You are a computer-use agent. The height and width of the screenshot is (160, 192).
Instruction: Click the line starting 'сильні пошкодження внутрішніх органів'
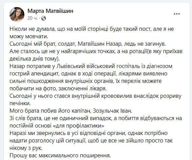pyautogui.click(x=86, y=81)
